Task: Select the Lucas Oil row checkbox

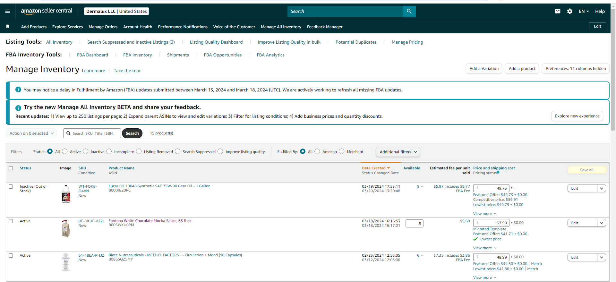Action: tap(11, 186)
